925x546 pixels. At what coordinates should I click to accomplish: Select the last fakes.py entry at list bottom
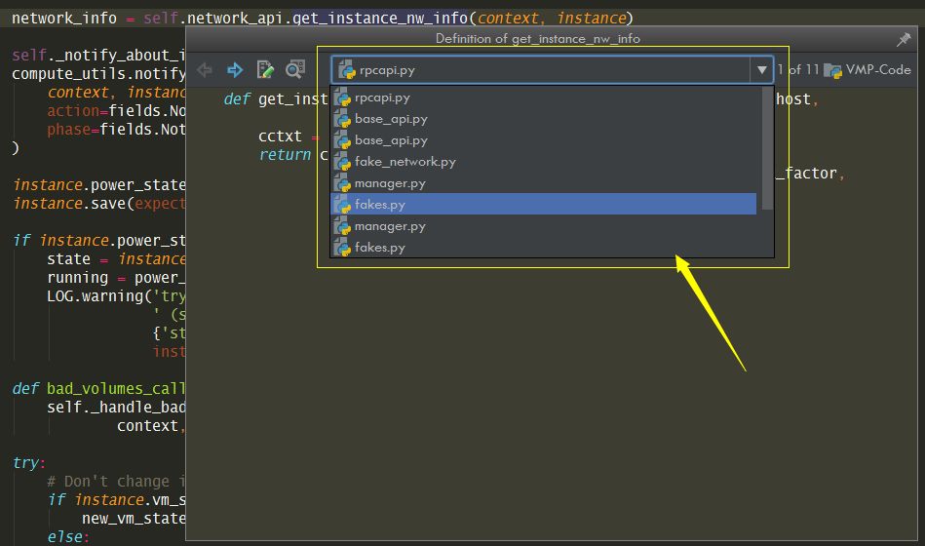click(x=543, y=248)
